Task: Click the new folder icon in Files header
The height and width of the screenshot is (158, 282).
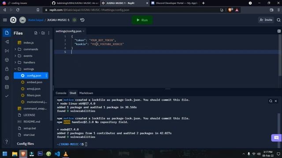Action: tap(43, 33)
